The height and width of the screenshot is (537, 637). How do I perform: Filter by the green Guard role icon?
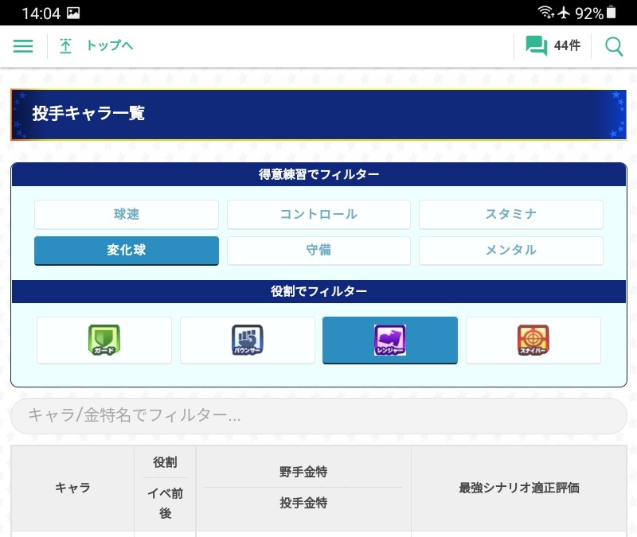(104, 340)
